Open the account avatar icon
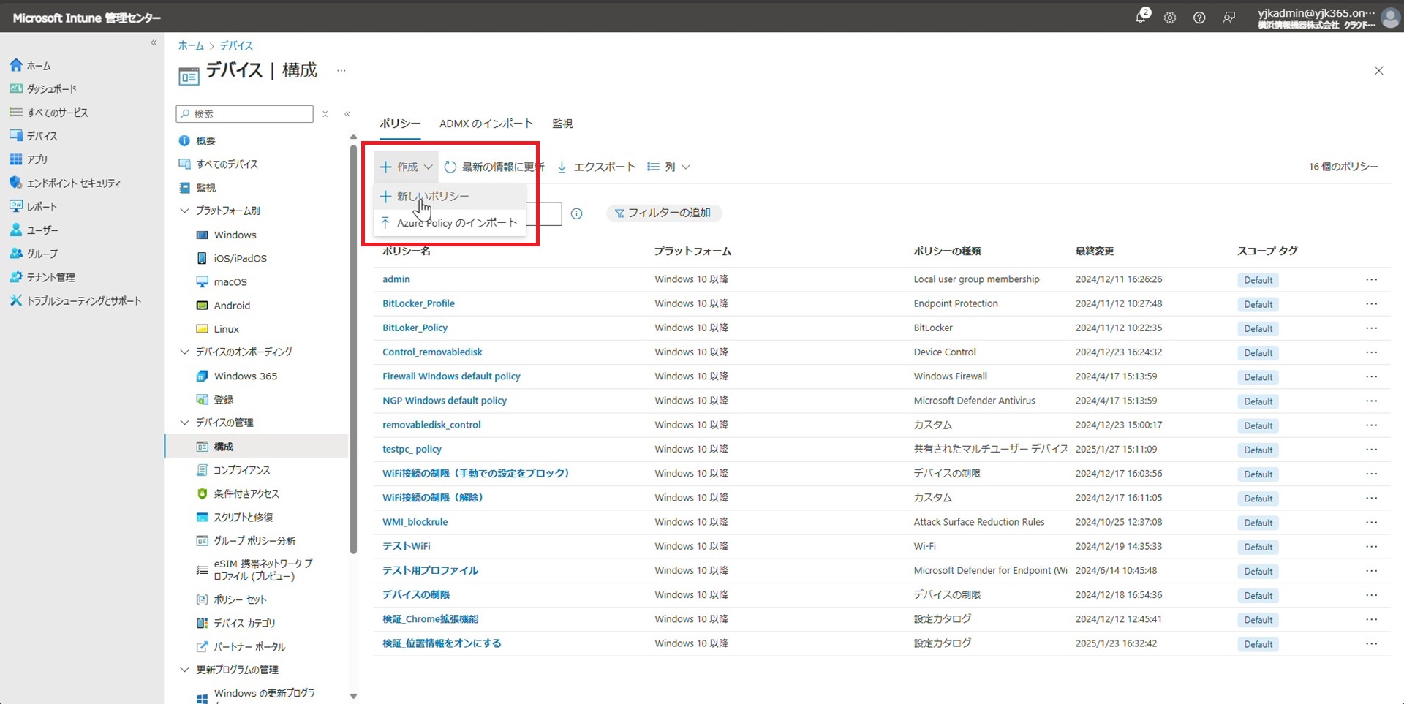Image resolution: width=1404 pixels, height=704 pixels. [1391, 17]
